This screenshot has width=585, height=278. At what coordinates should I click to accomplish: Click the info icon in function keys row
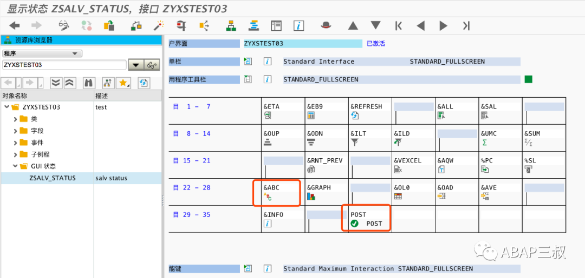(267, 268)
